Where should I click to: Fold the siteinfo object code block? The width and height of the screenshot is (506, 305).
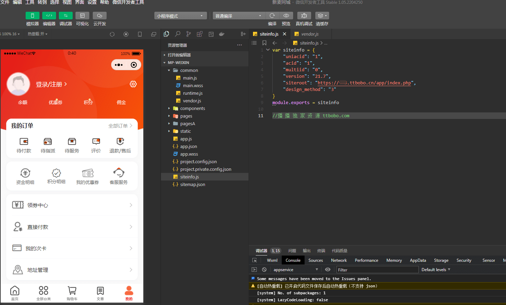point(268,50)
